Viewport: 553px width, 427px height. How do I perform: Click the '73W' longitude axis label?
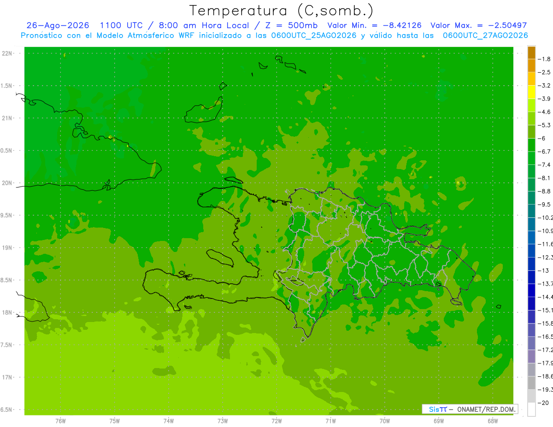click(x=223, y=421)
